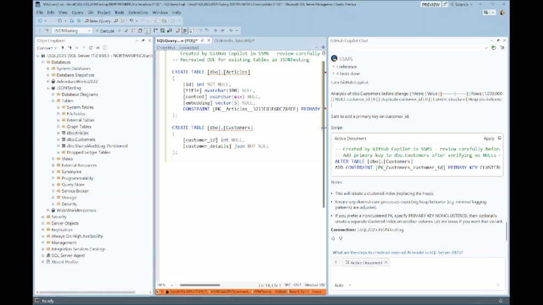Open the Query menu

tap(77, 12)
